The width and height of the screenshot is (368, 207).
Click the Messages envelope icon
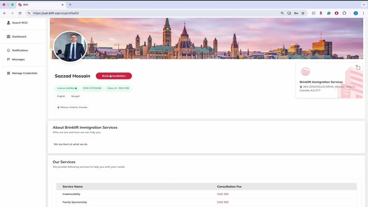tap(8, 59)
